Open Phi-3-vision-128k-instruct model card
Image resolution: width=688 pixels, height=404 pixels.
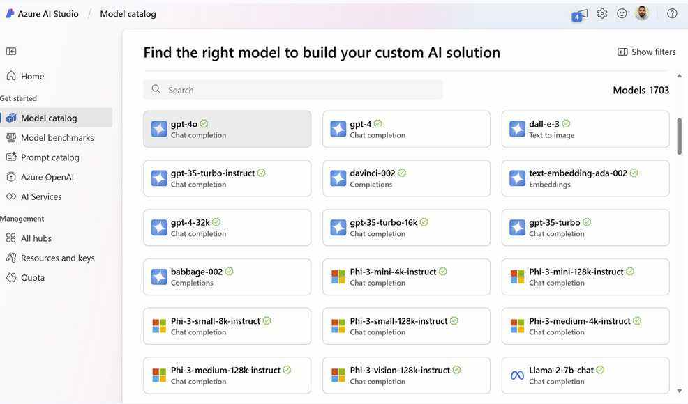coord(406,375)
